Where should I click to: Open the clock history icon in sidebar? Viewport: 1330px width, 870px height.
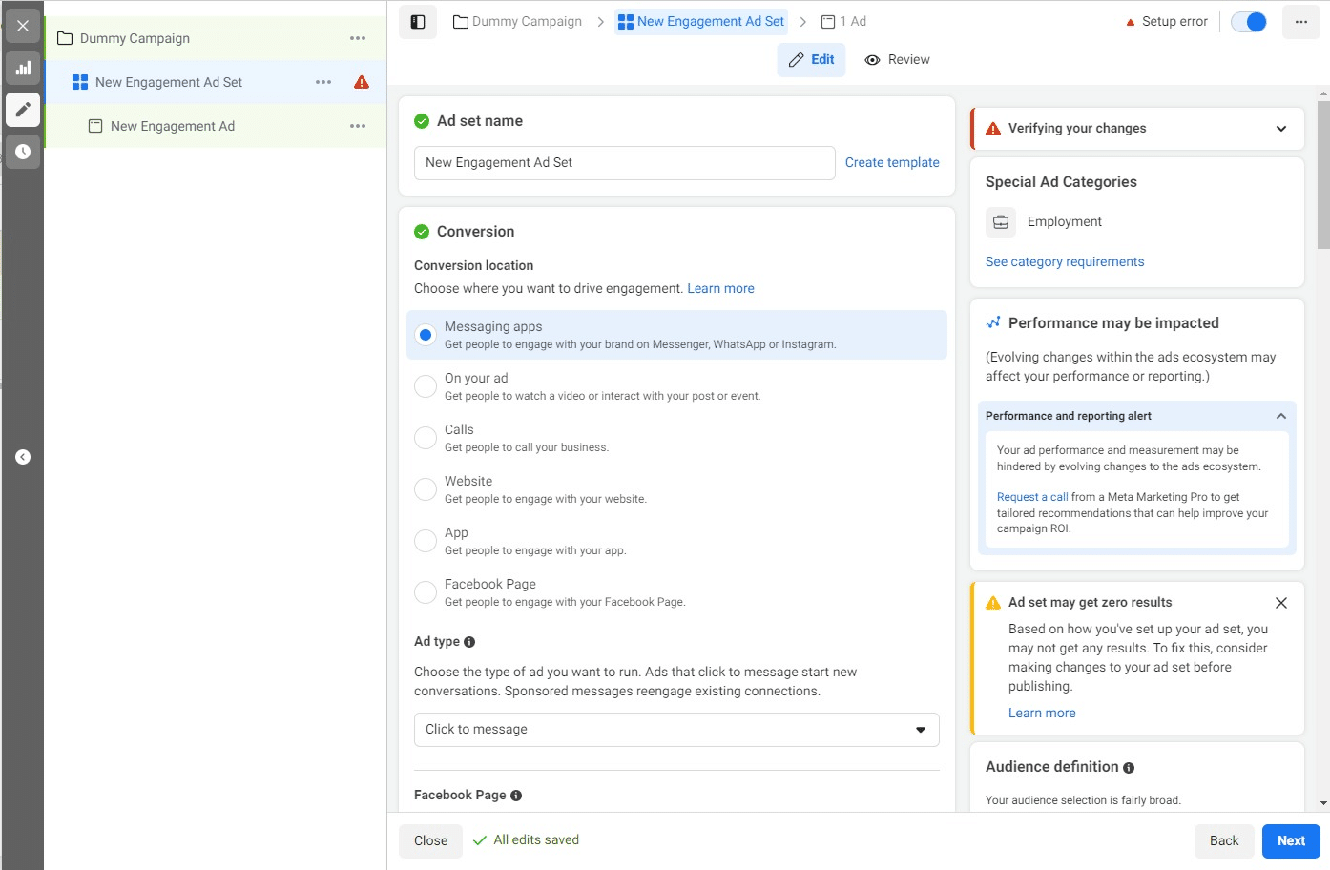point(23,152)
